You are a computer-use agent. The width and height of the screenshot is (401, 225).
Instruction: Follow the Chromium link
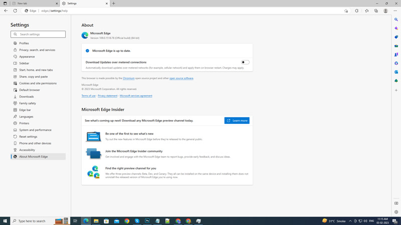point(128,78)
